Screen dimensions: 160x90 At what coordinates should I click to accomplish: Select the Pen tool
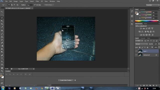click(x=2, y=55)
